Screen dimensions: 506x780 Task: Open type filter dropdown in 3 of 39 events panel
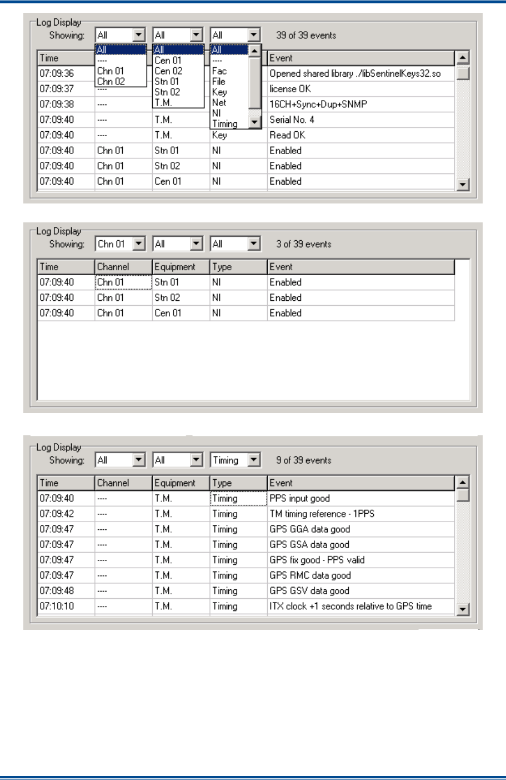click(254, 244)
